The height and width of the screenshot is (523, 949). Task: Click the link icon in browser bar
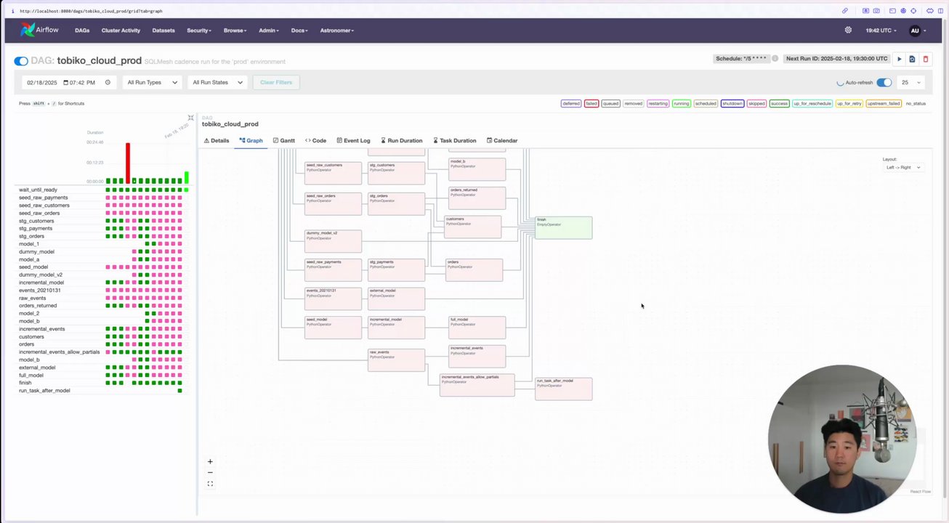(x=844, y=11)
